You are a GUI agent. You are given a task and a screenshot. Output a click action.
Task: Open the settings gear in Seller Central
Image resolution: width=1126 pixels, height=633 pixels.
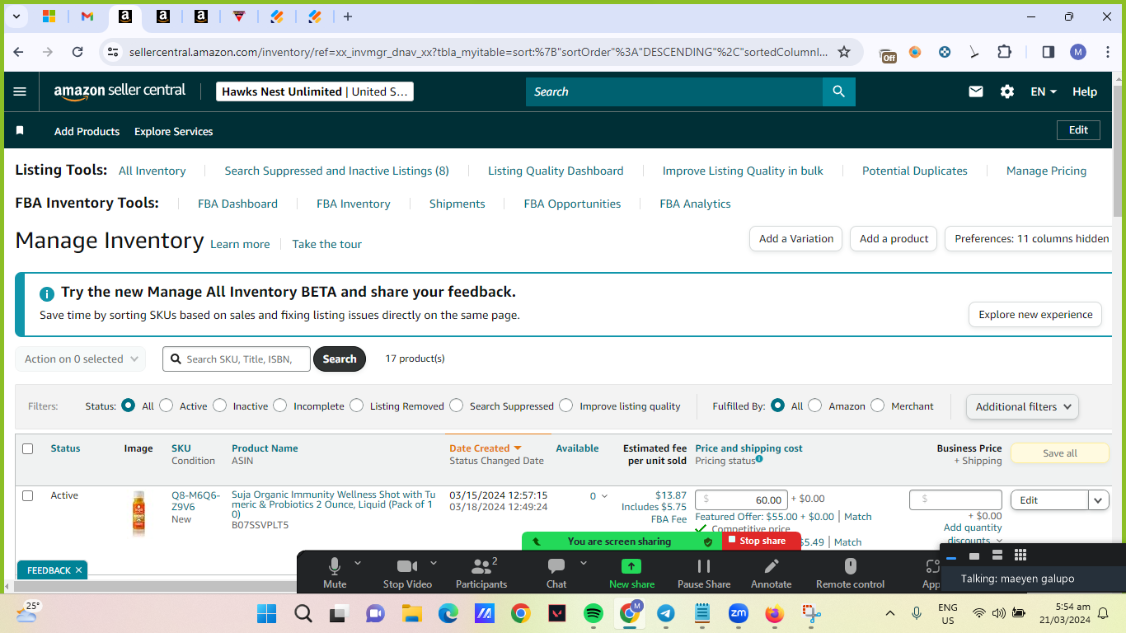click(x=1007, y=91)
